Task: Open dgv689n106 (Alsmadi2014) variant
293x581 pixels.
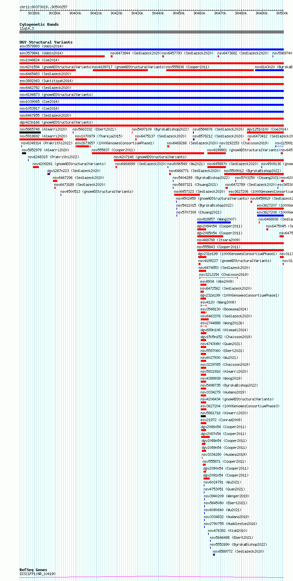Action: [224, 330]
